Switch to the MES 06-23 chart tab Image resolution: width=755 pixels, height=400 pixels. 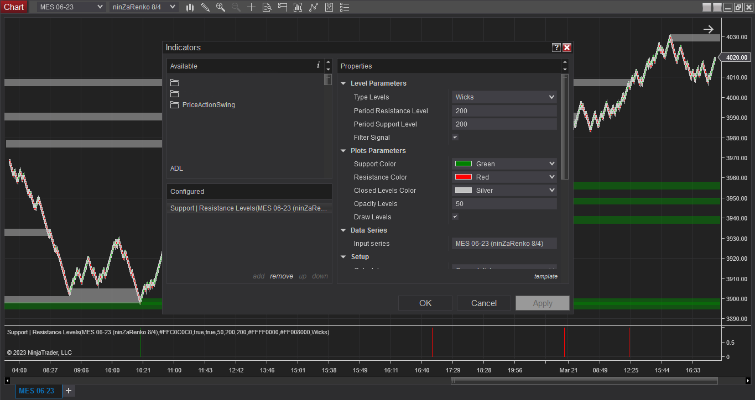tap(37, 391)
